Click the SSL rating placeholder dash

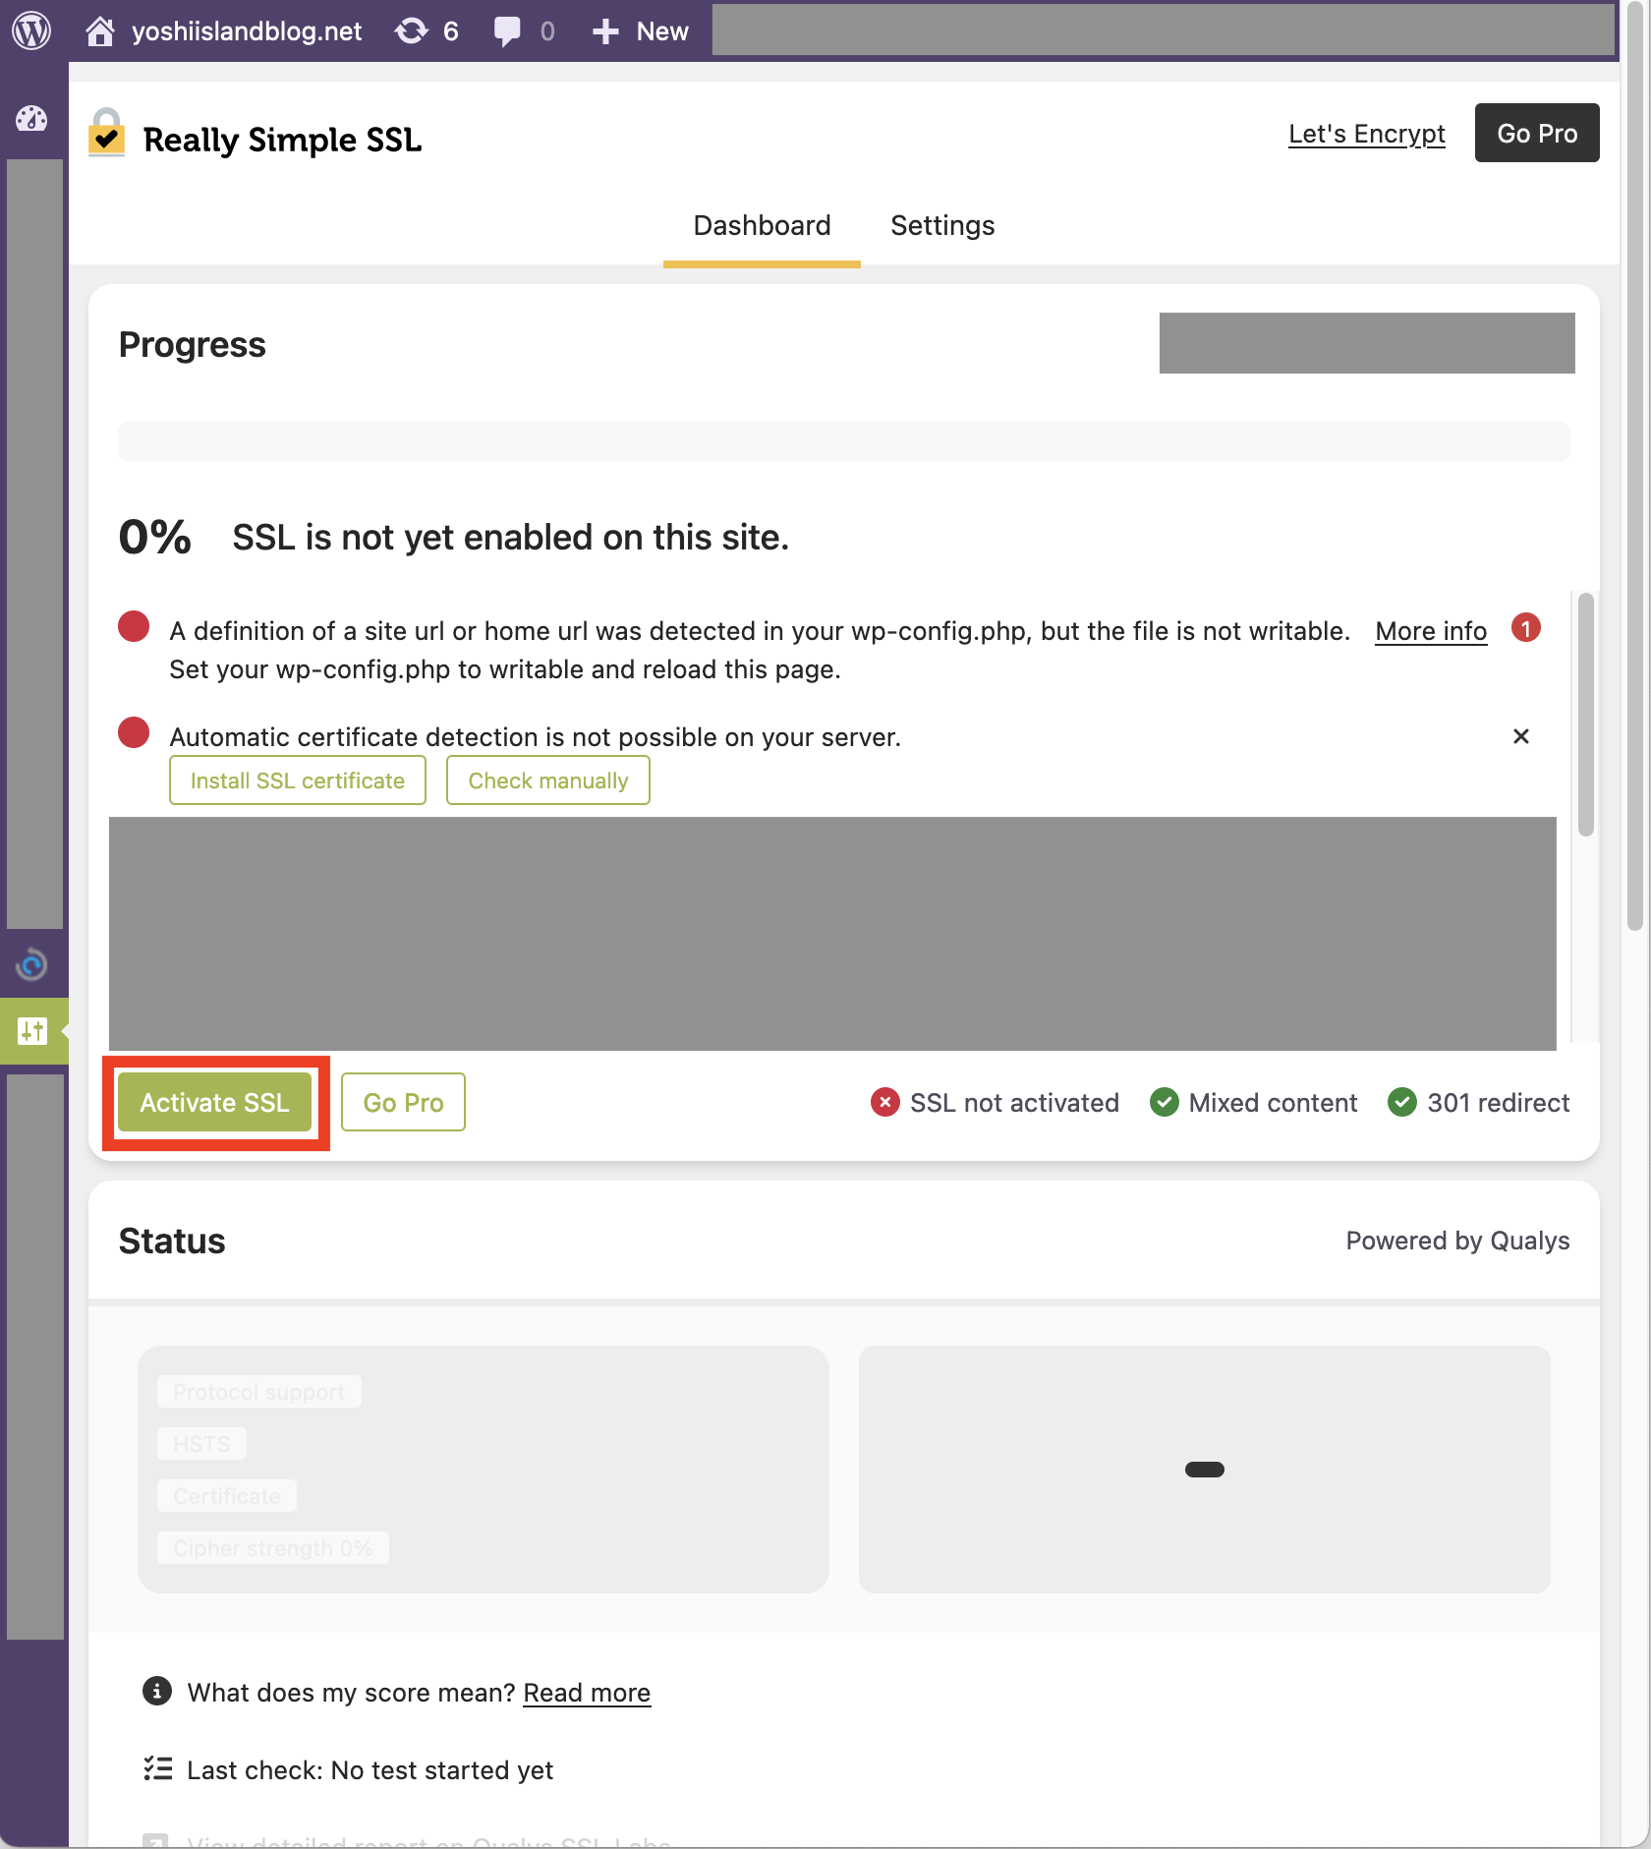tap(1205, 1470)
